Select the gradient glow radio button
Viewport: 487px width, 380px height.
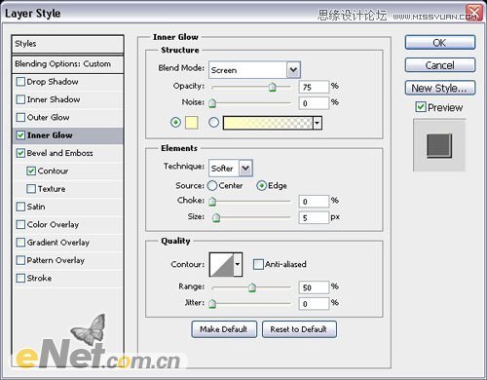tap(213, 123)
